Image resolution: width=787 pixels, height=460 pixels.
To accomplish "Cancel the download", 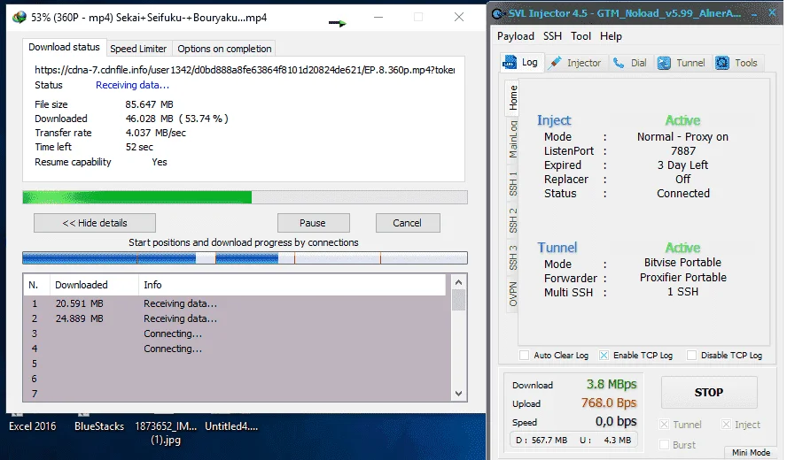I will click(408, 223).
